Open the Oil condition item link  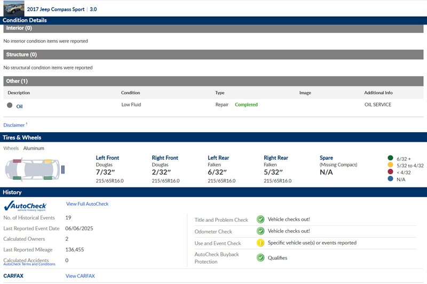pos(19,106)
